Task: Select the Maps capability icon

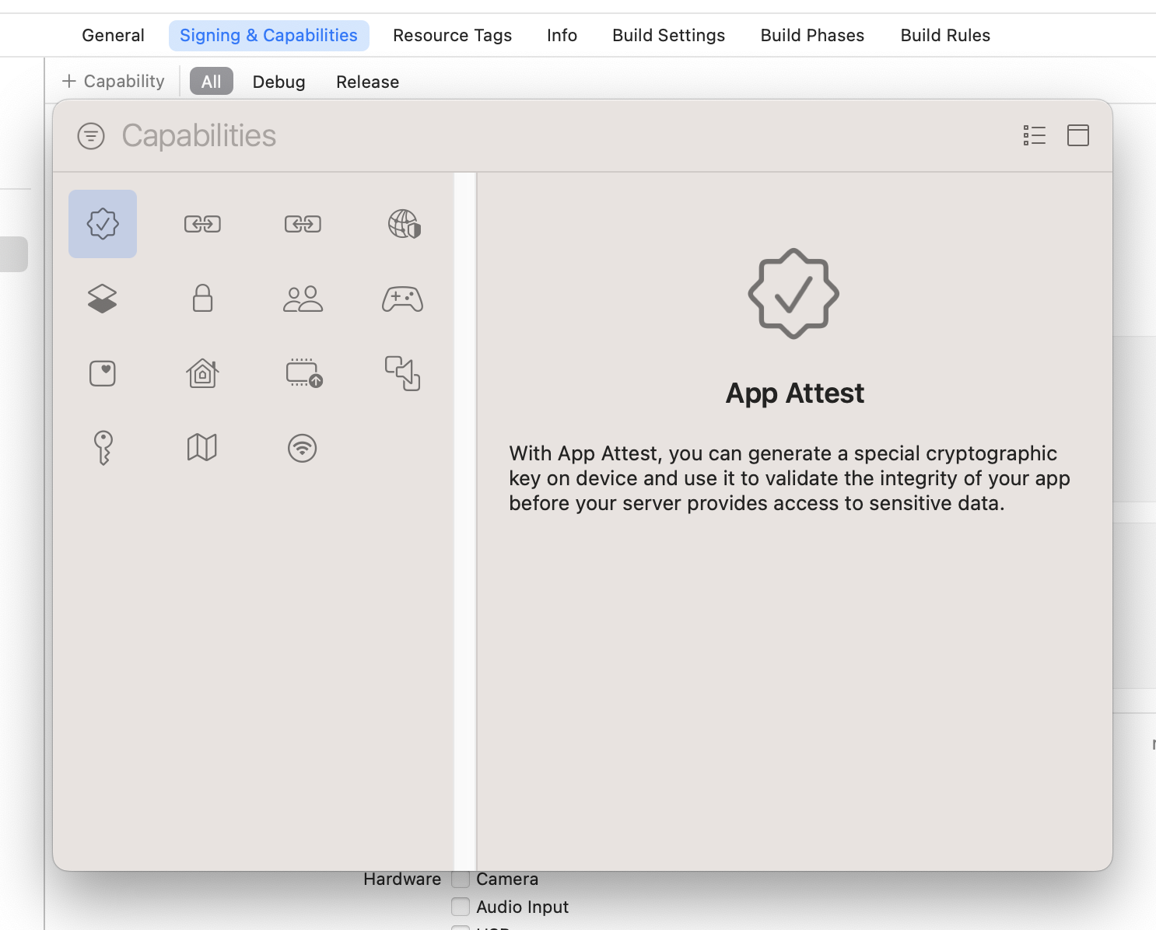Action: click(201, 447)
